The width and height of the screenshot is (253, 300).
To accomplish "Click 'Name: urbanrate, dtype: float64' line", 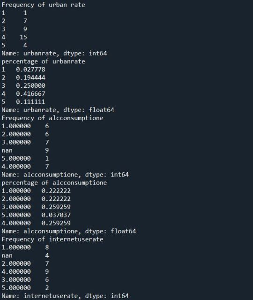I will [x=58, y=110].
